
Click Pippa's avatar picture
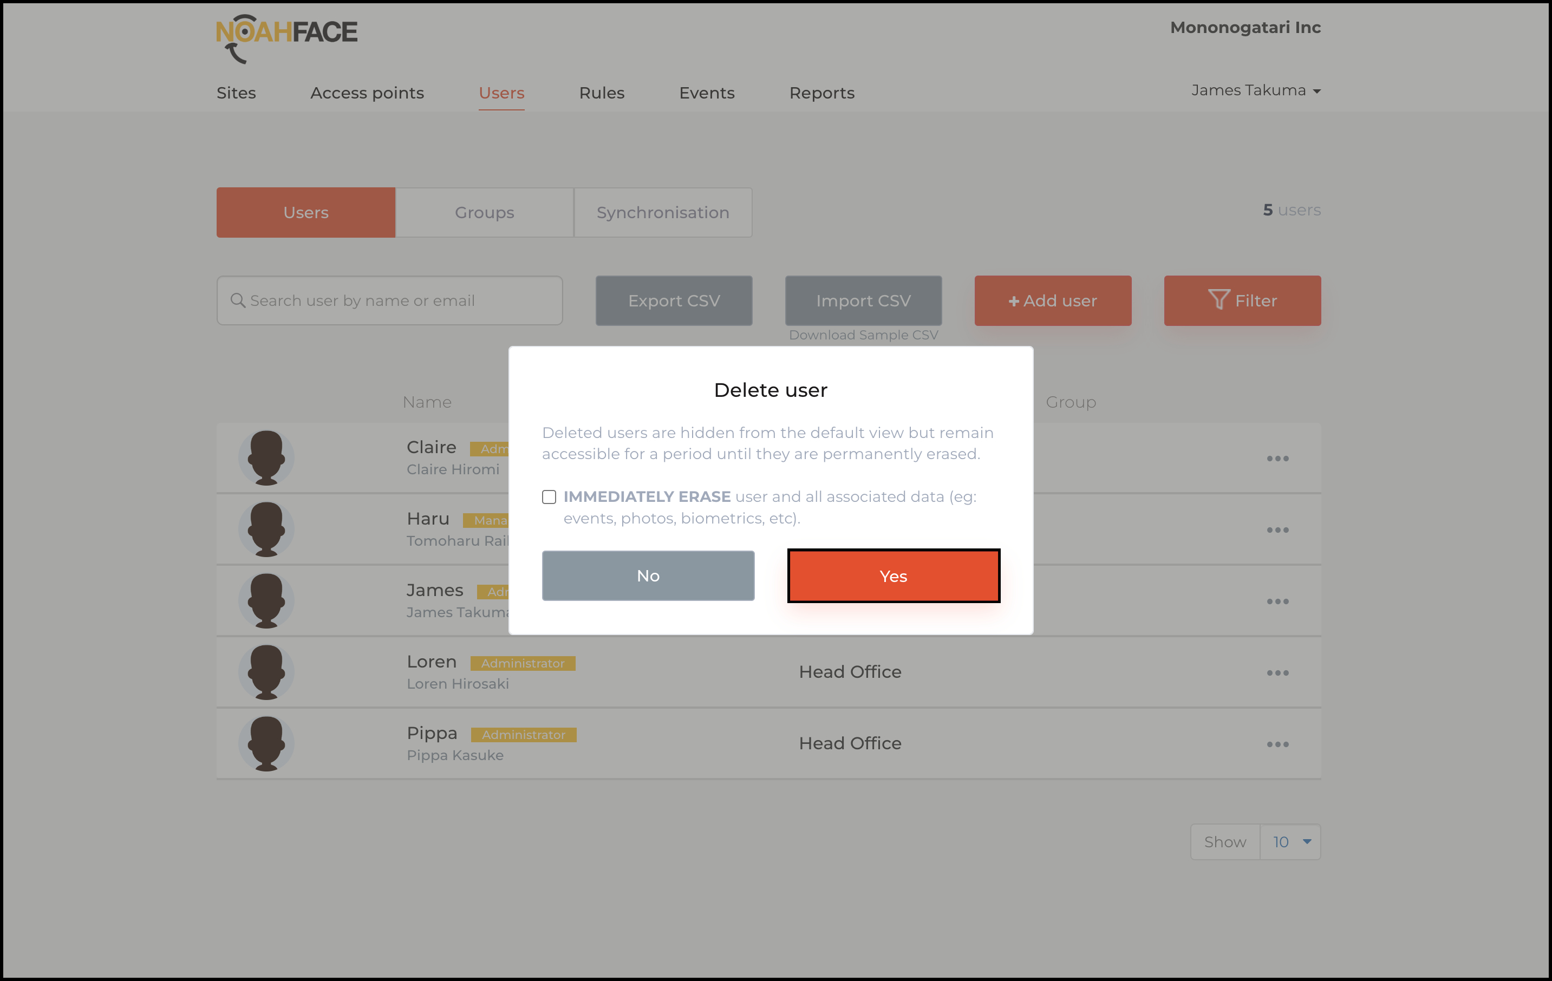point(266,744)
